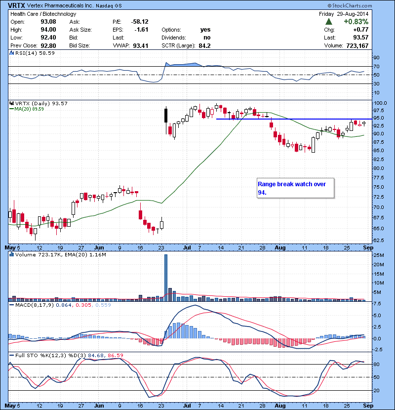This screenshot has height=410, width=395.
Task: Click the MA(20) 89.59 legend text
Action: 29,109
